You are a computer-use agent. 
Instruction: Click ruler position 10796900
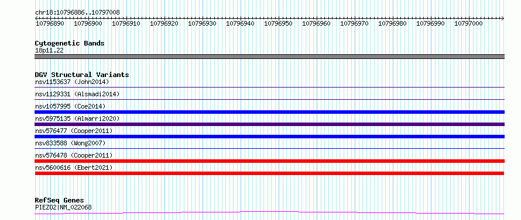point(88,23)
